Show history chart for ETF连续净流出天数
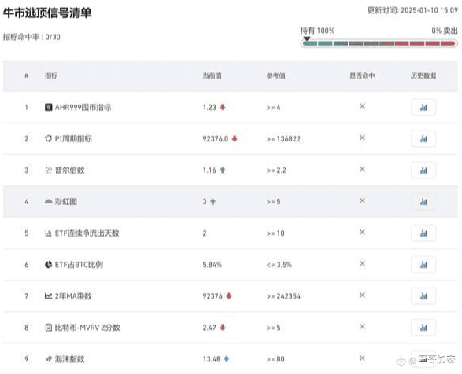 (x=423, y=233)
